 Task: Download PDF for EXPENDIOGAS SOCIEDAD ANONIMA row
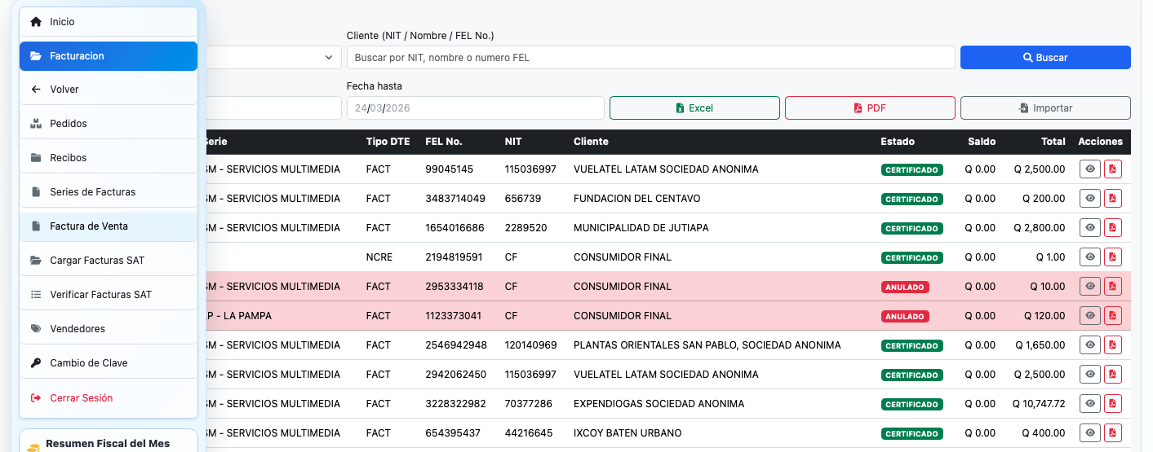click(x=1113, y=404)
